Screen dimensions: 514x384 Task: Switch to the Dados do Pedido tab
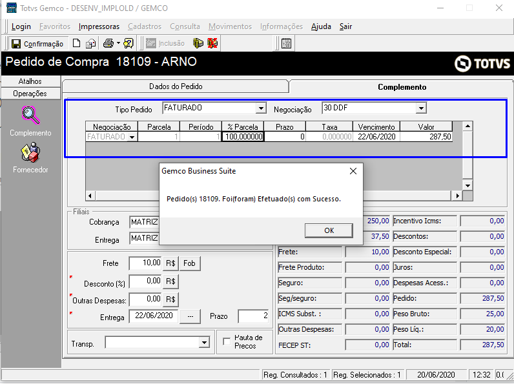(176, 86)
